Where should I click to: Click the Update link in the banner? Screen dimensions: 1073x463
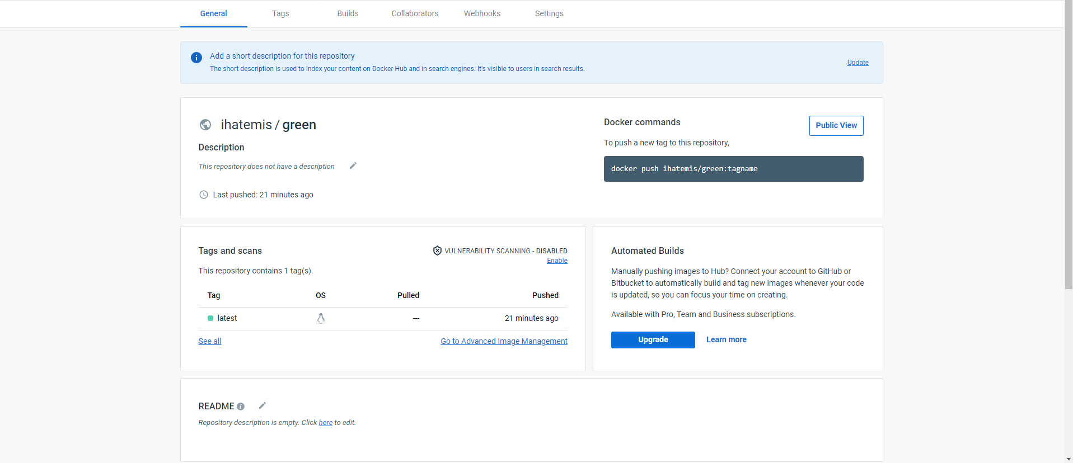click(858, 63)
